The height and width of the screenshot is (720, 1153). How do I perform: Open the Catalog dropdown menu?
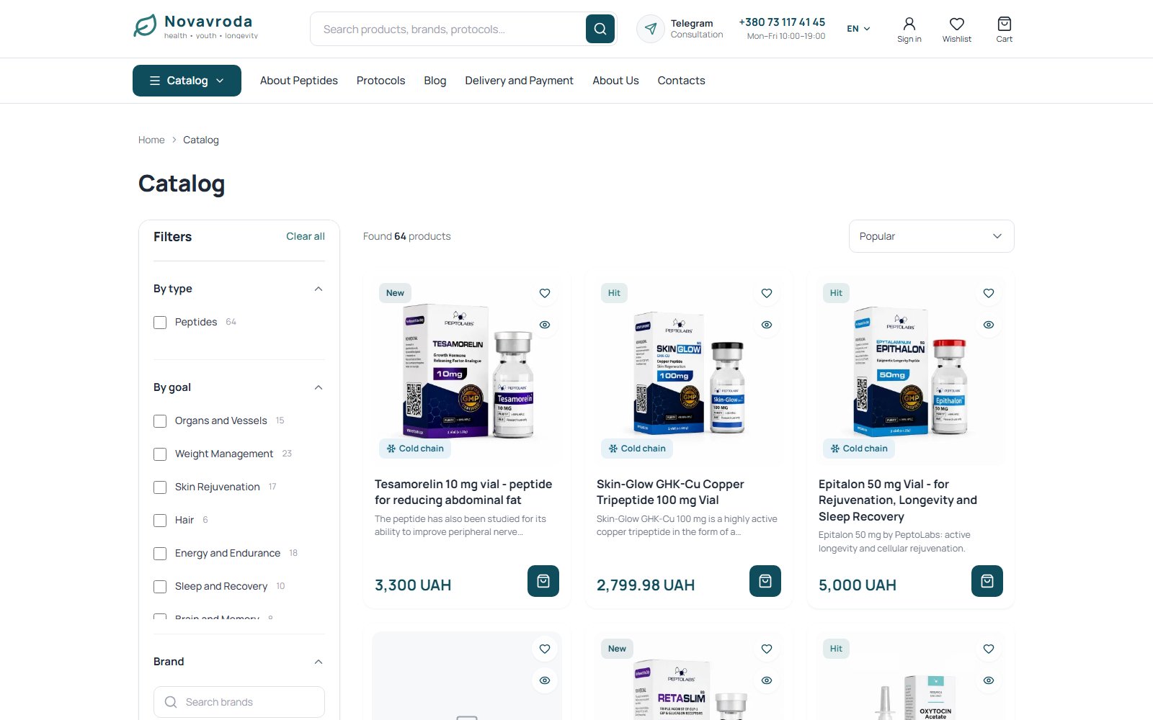coord(187,81)
